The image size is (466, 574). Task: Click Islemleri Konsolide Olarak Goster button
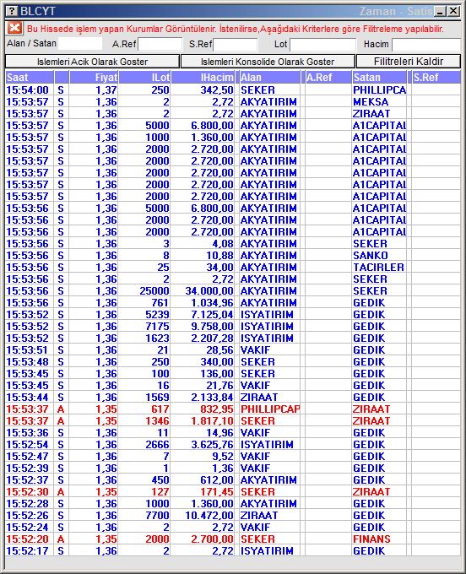pos(268,62)
